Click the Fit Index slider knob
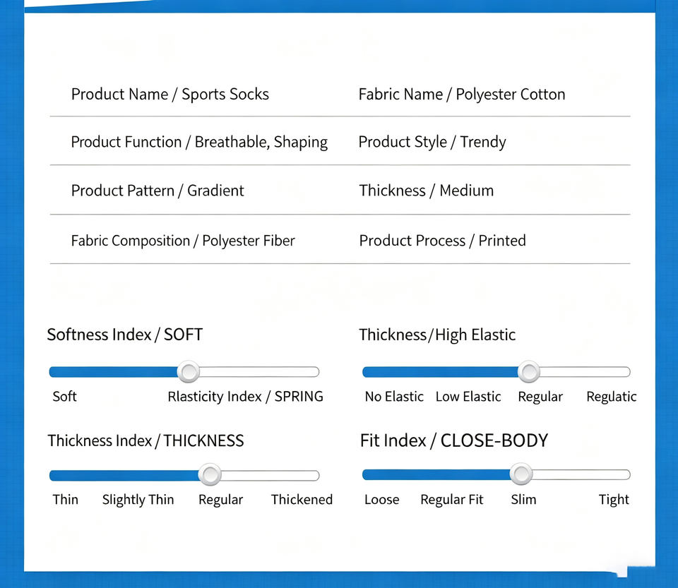The width and height of the screenshot is (678, 588). pyautogui.click(x=521, y=474)
